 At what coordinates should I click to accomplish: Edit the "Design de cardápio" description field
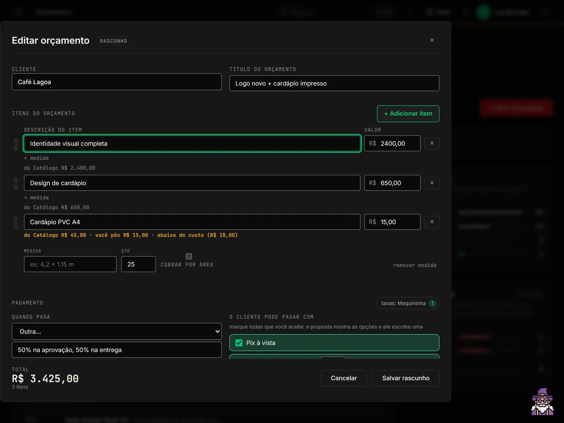[192, 183]
